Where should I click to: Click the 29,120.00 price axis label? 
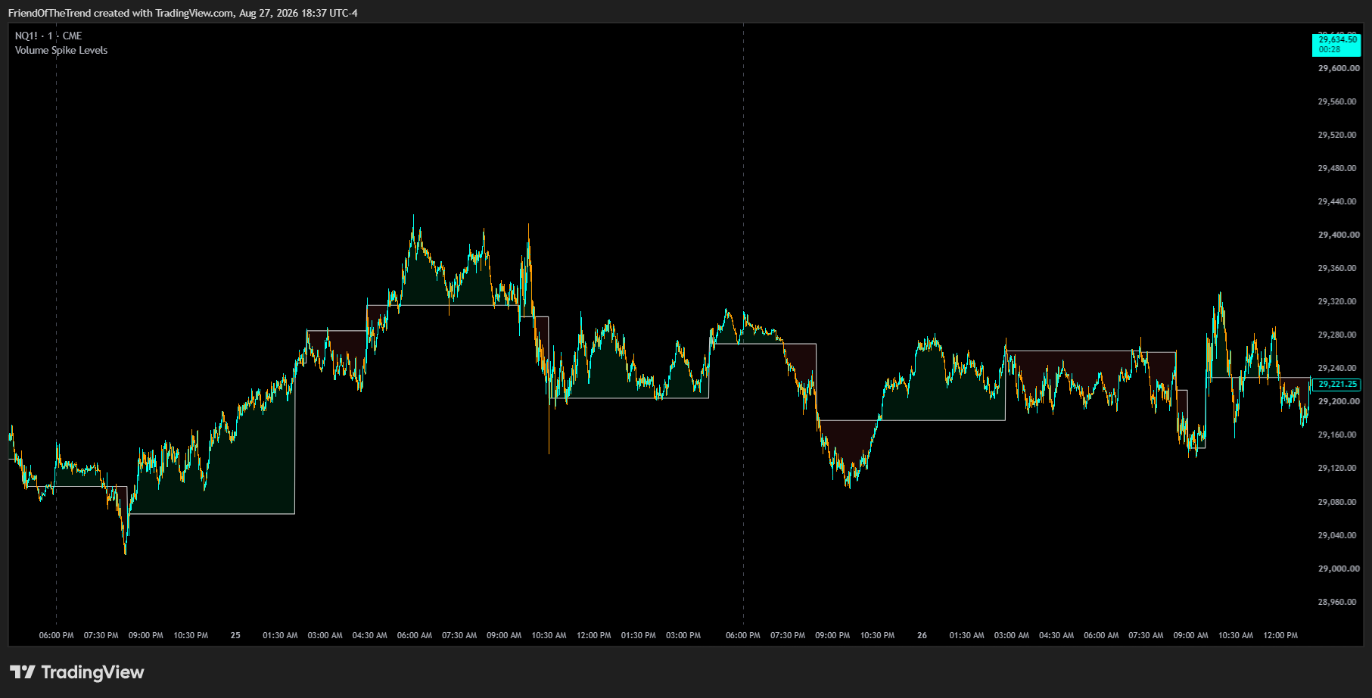pyautogui.click(x=1339, y=468)
